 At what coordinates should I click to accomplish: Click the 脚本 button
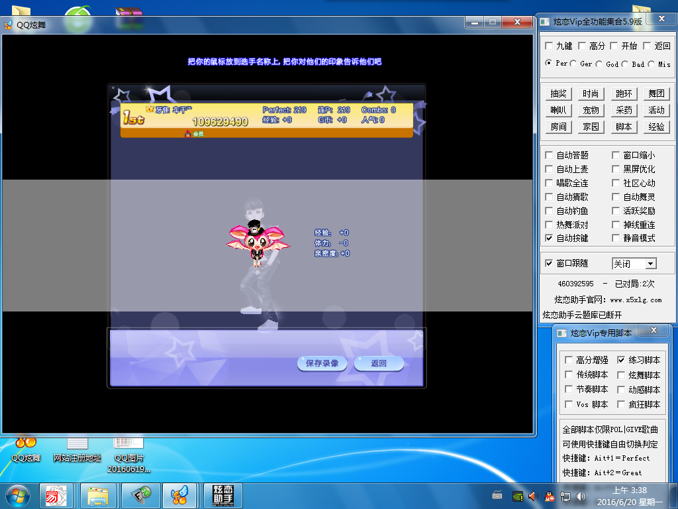point(624,127)
